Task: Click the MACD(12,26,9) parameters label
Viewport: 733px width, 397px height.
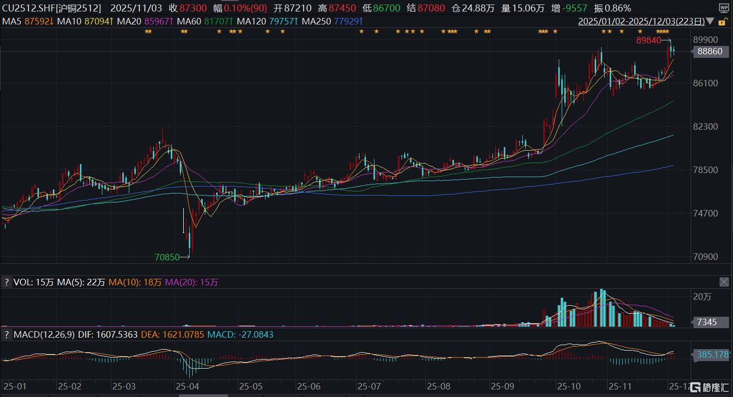Action: point(45,335)
